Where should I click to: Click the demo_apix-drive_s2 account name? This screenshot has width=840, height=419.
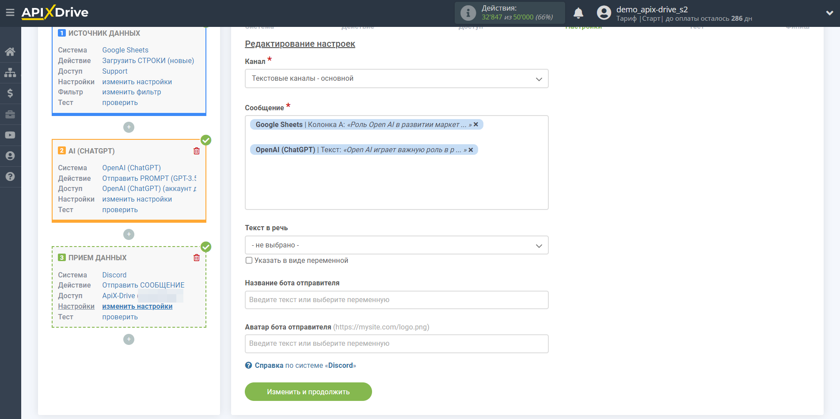tap(652, 9)
